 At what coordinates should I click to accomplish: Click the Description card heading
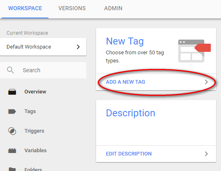pyautogui.click(x=131, y=113)
